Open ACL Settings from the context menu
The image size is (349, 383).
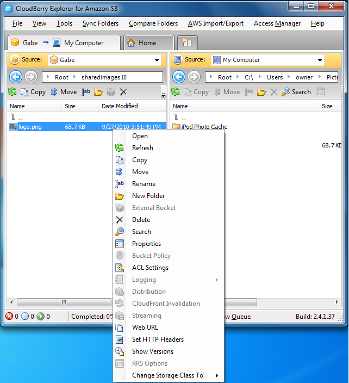coord(169,268)
